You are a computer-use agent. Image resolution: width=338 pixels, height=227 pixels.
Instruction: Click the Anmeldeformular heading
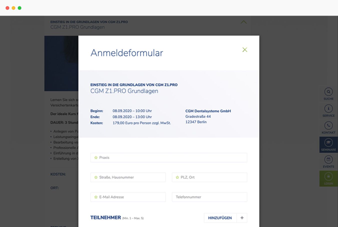coord(127,53)
